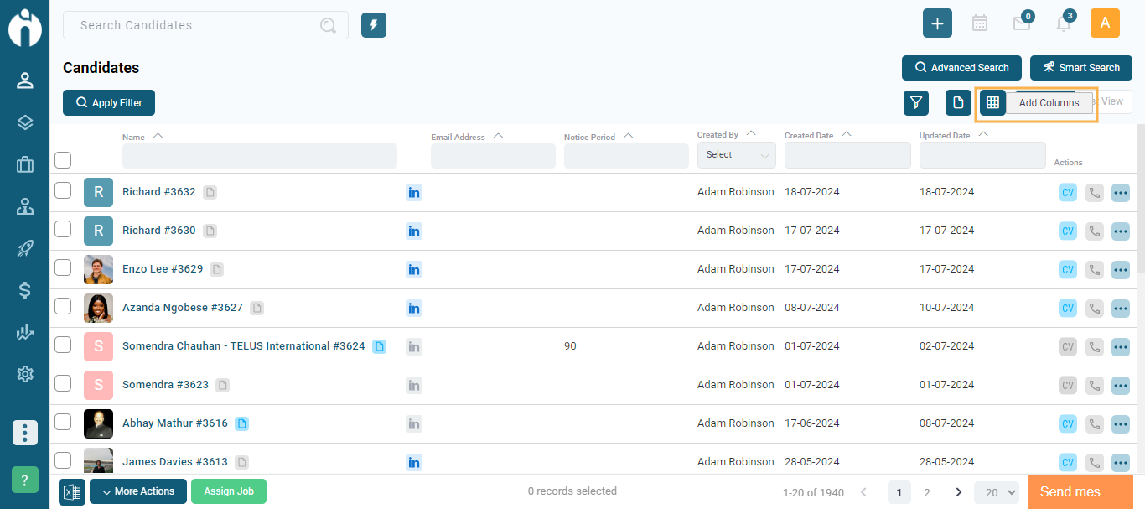Open the green help question icon
1145x509 pixels.
25,480
